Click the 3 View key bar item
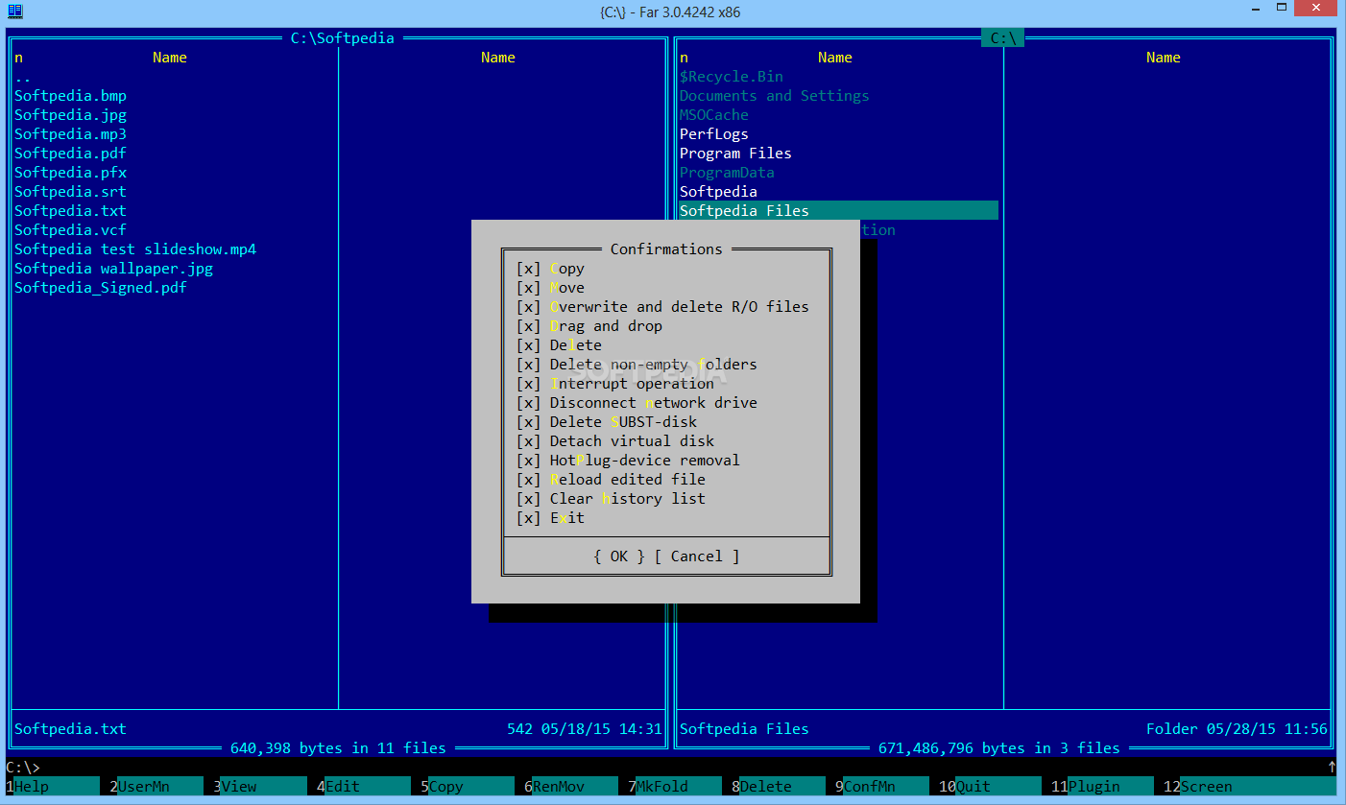1346x805 pixels. (x=259, y=787)
